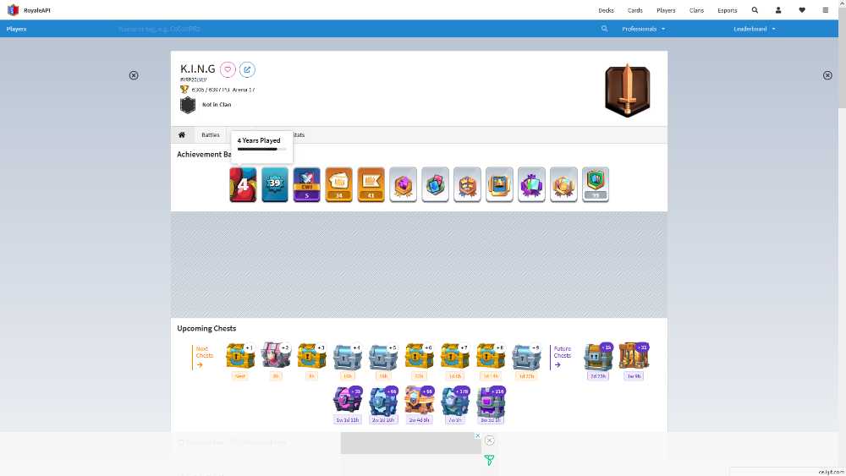Click the gold chest marked +1
Image resolution: width=846 pixels, height=476 pixels.
pos(240,356)
